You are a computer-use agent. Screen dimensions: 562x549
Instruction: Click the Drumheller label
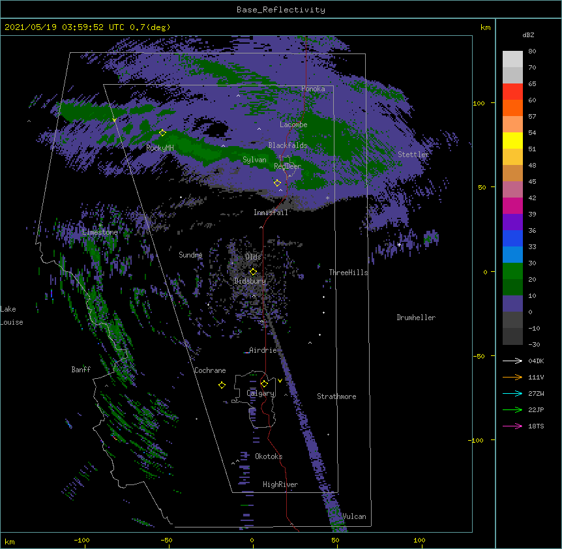pos(416,318)
